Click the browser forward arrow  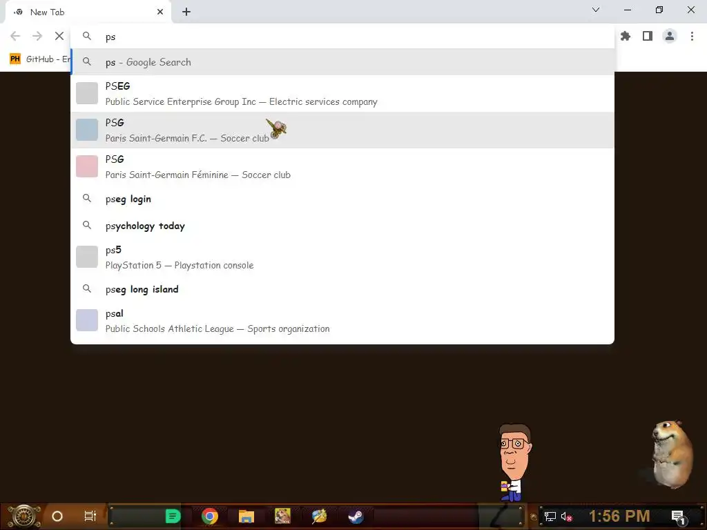37,36
